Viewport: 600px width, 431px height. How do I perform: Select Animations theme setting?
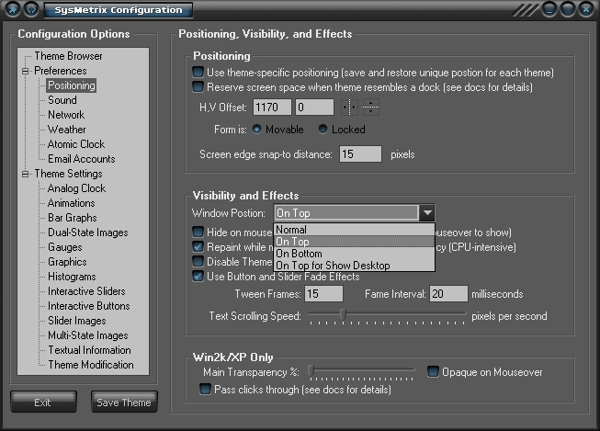[71, 203]
